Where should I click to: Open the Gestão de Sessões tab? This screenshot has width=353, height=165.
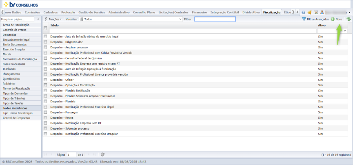(92, 12)
